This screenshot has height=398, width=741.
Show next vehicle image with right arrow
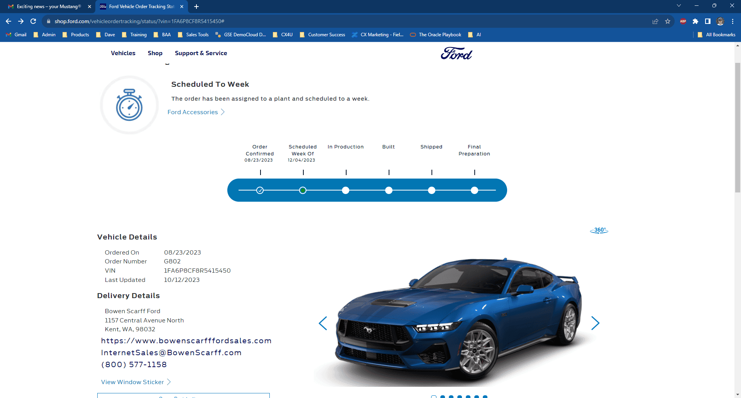click(595, 323)
